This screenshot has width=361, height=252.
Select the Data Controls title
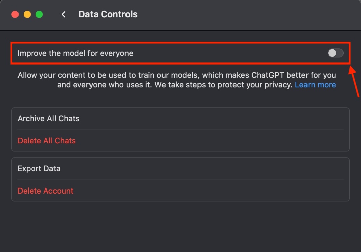[108, 14]
